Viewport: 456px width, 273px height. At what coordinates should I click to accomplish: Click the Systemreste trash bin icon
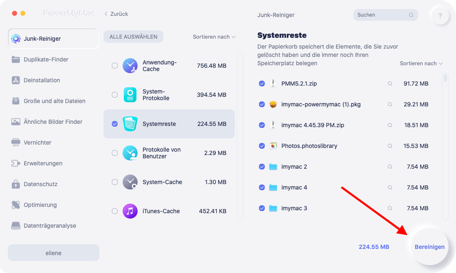(130, 124)
